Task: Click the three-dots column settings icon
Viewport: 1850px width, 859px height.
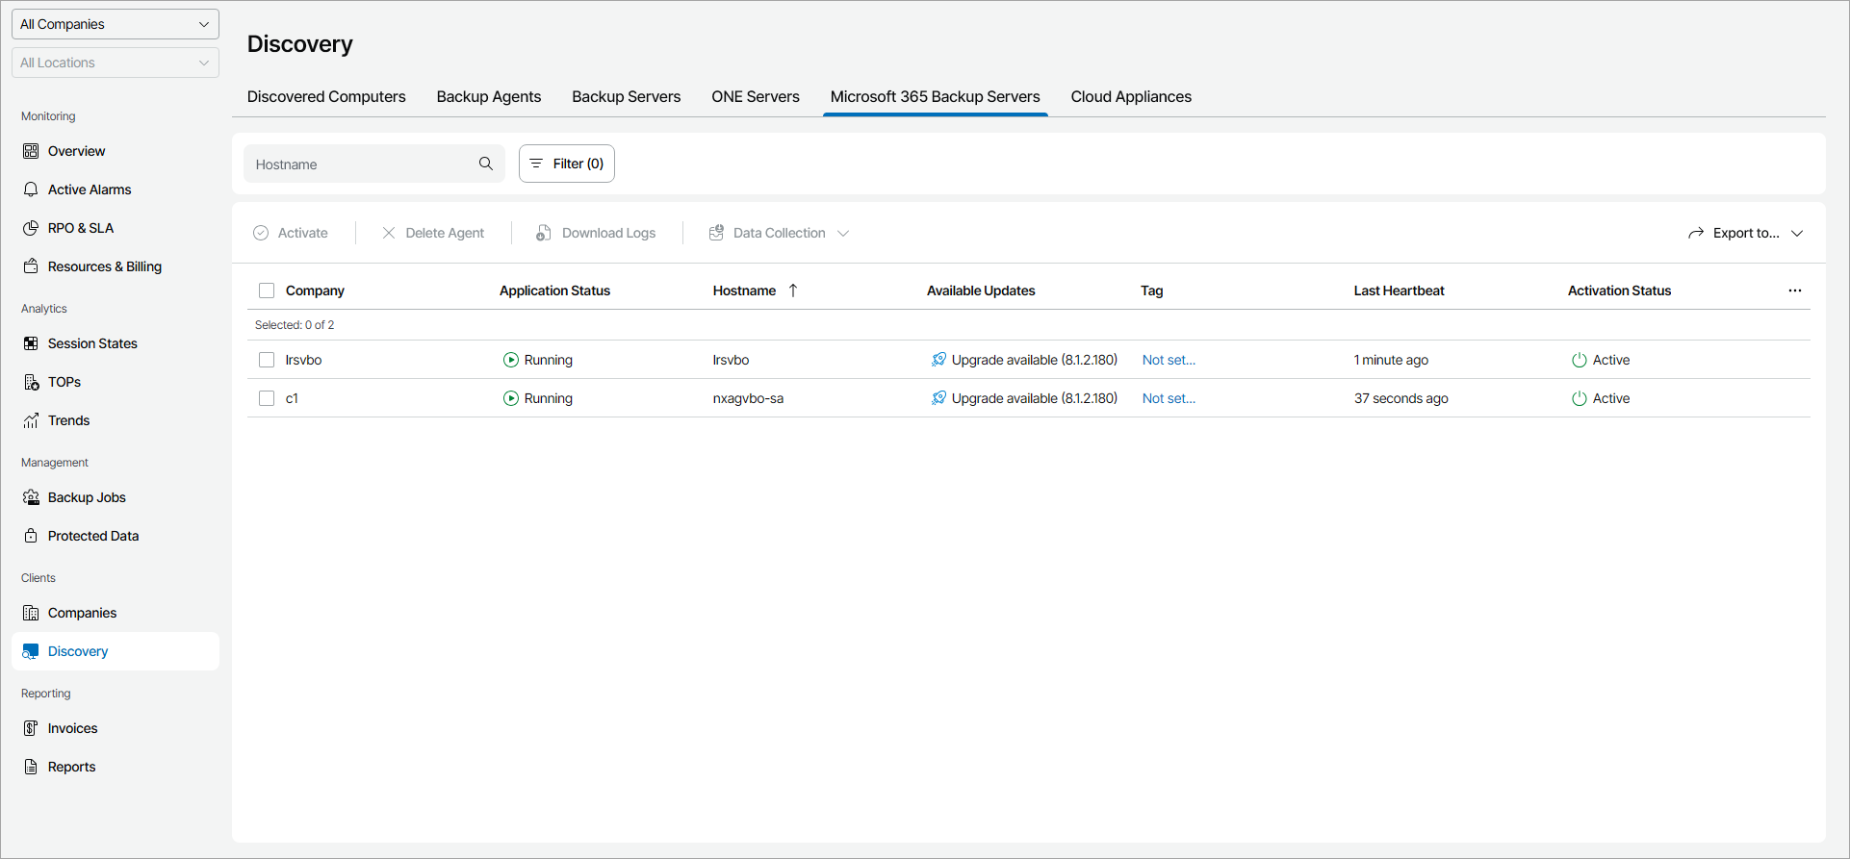Action: pyautogui.click(x=1795, y=291)
